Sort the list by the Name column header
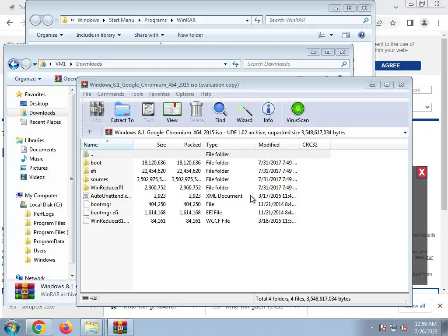448x336 pixels. click(107, 144)
